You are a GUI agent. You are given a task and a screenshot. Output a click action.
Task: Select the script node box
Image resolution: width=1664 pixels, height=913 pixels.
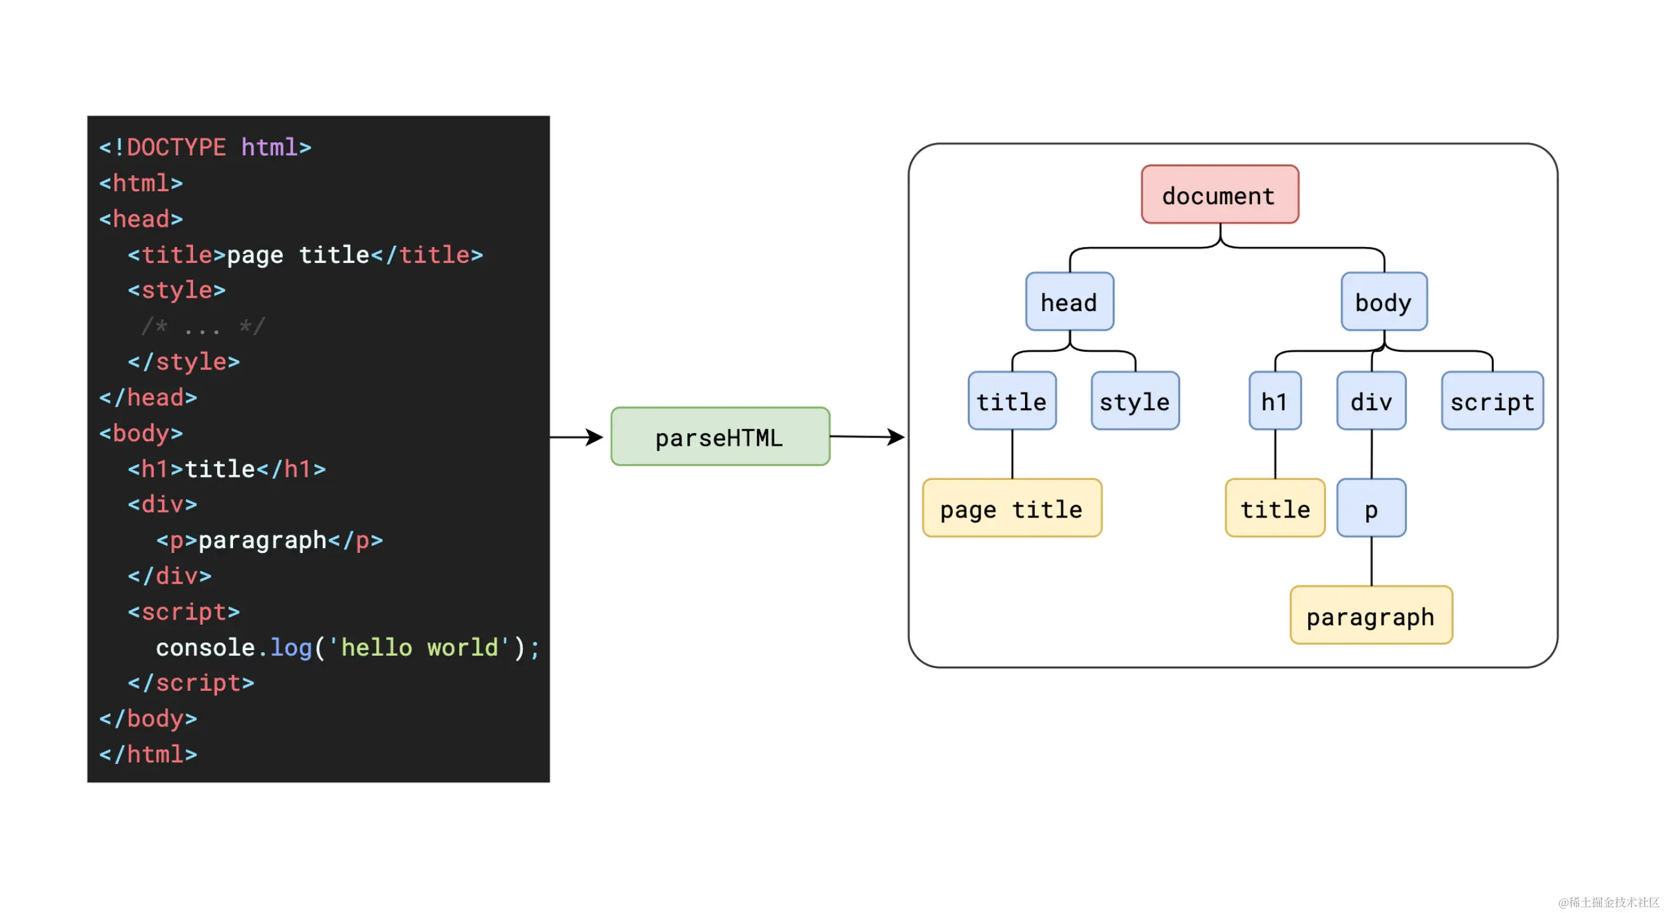[1491, 401]
